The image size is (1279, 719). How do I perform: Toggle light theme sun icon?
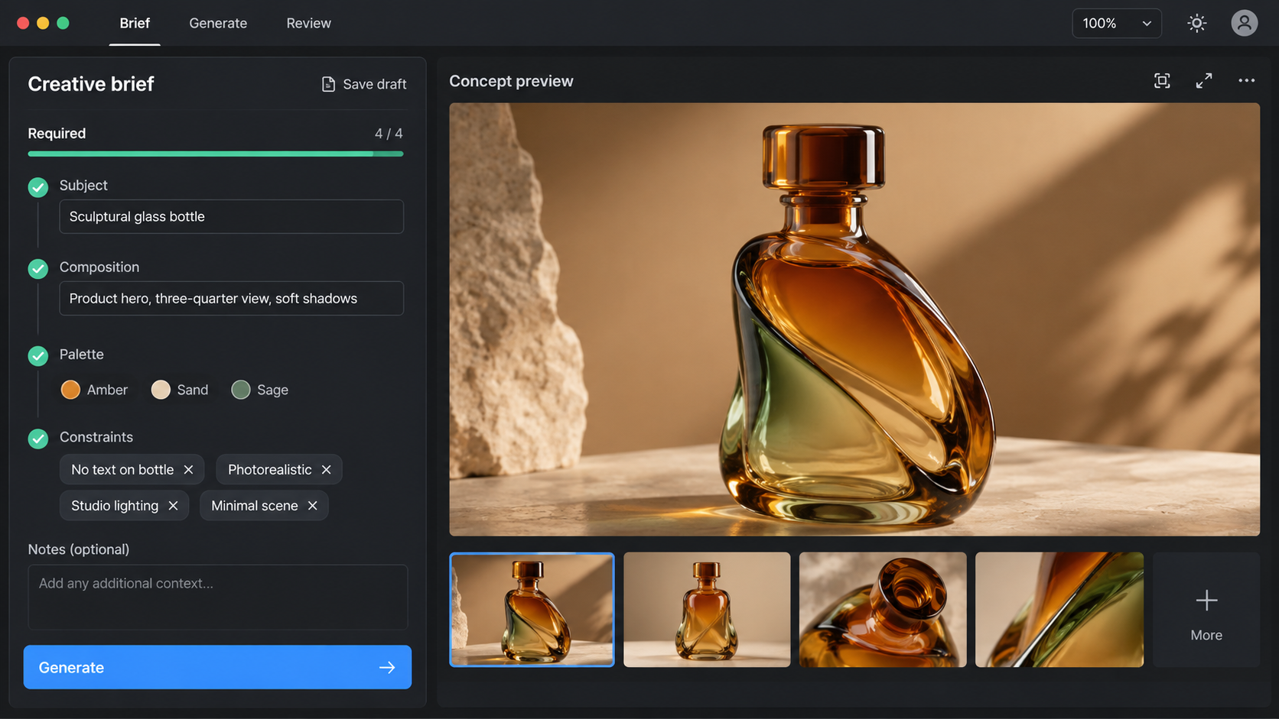[x=1197, y=23]
